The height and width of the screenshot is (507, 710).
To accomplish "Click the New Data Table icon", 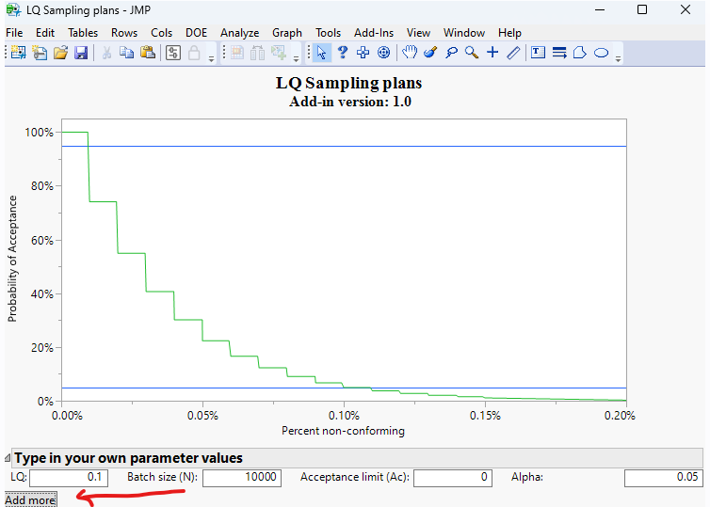I will pos(19,53).
